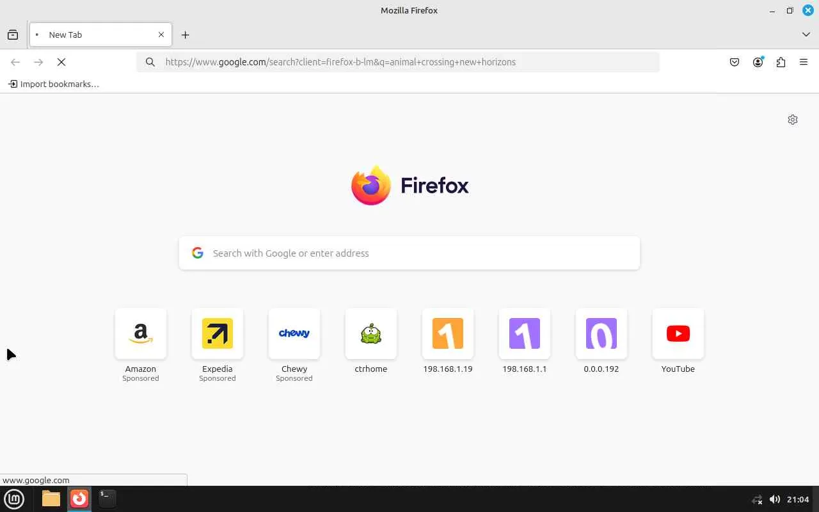The width and height of the screenshot is (819, 512).
Task: Open the Extensions puzzle icon
Action: pos(781,62)
